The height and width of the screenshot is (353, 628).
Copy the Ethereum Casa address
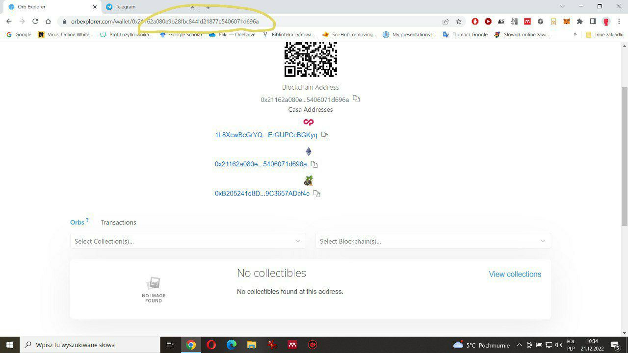[314, 164]
